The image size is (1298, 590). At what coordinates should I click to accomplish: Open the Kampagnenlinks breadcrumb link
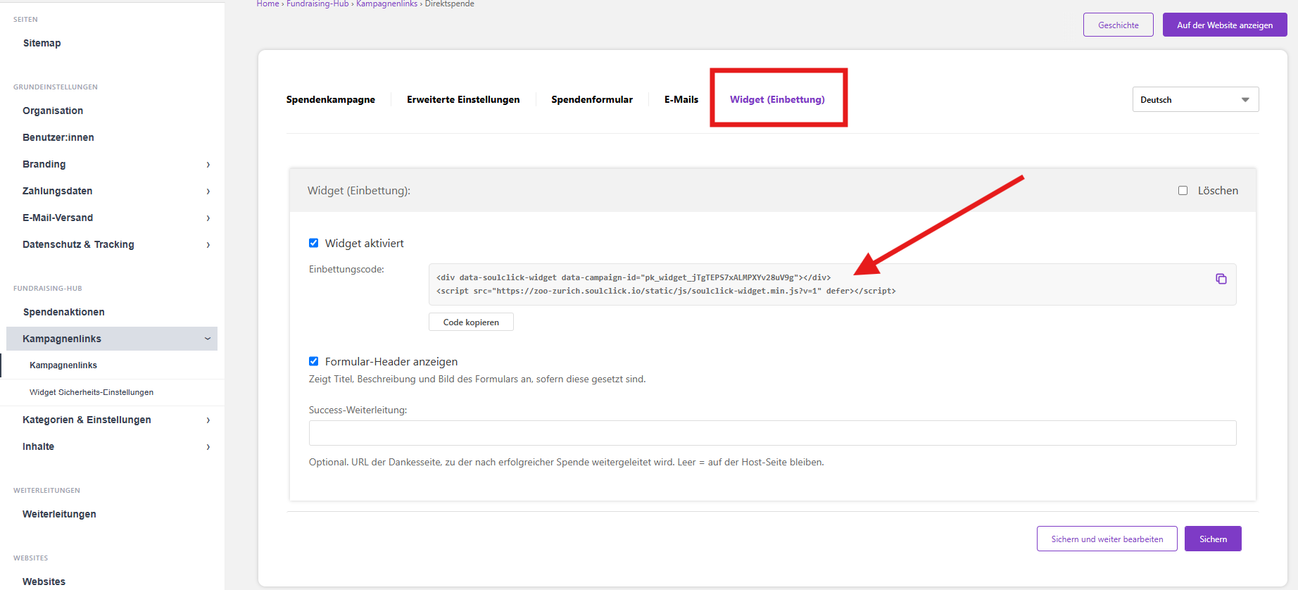click(386, 4)
